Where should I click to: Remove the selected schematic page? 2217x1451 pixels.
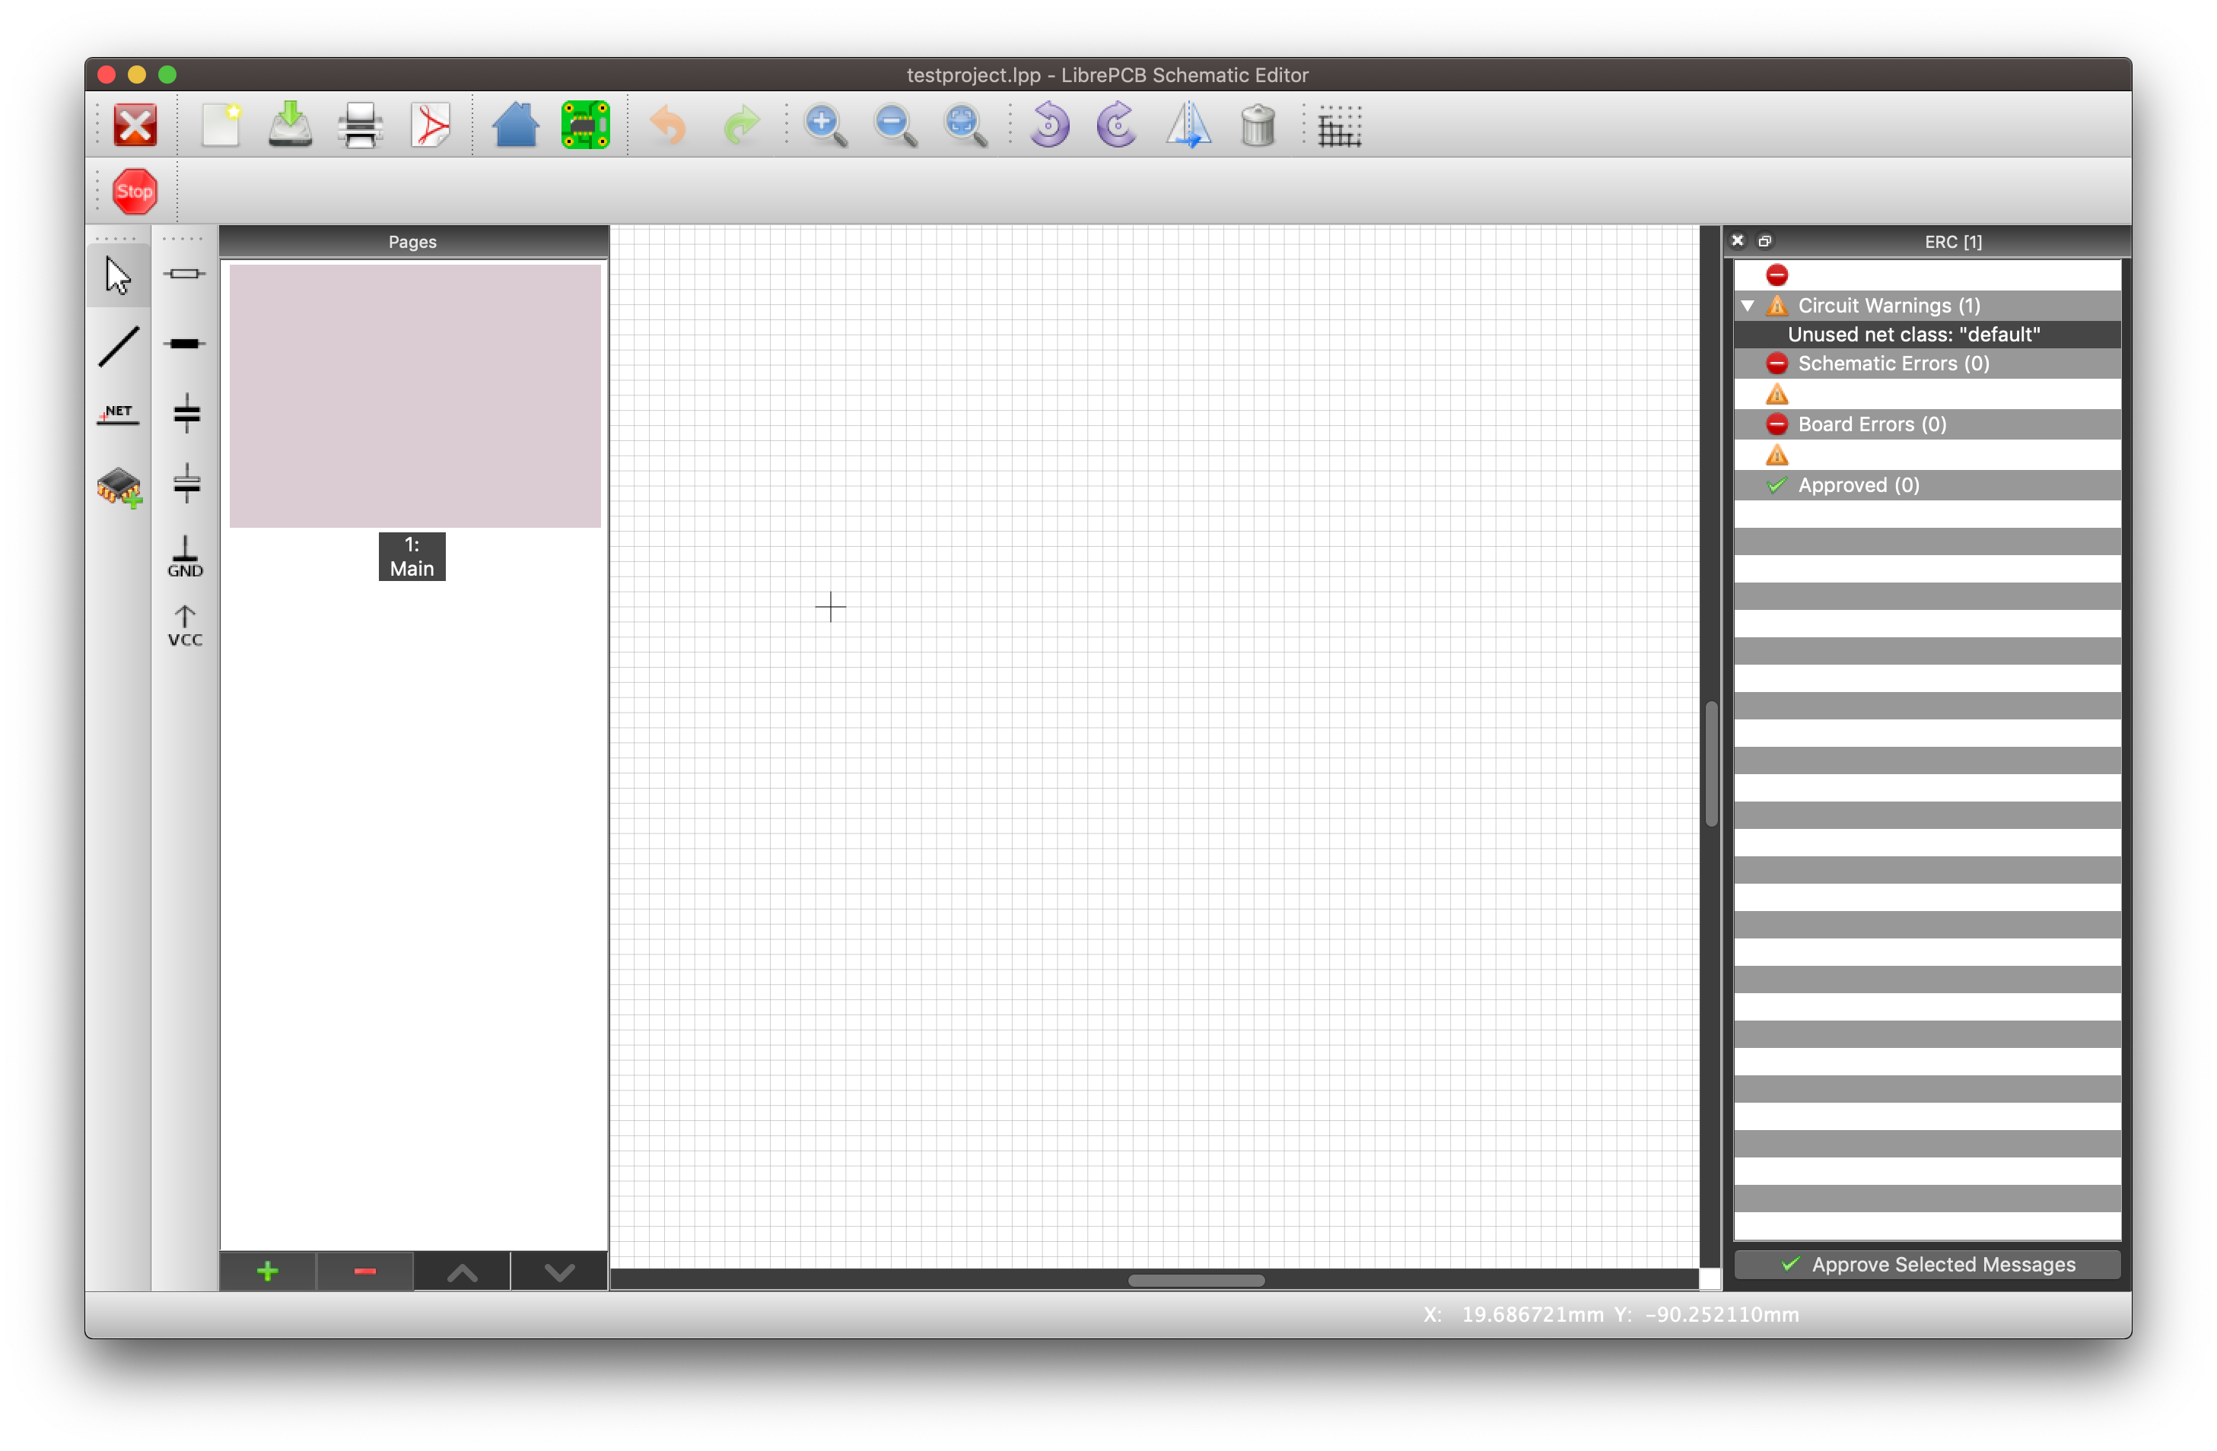point(364,1272)
